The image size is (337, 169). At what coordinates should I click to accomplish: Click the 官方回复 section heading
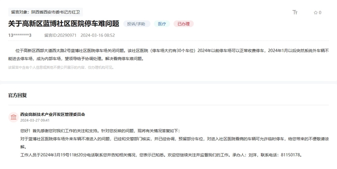(x=18, y=95)
